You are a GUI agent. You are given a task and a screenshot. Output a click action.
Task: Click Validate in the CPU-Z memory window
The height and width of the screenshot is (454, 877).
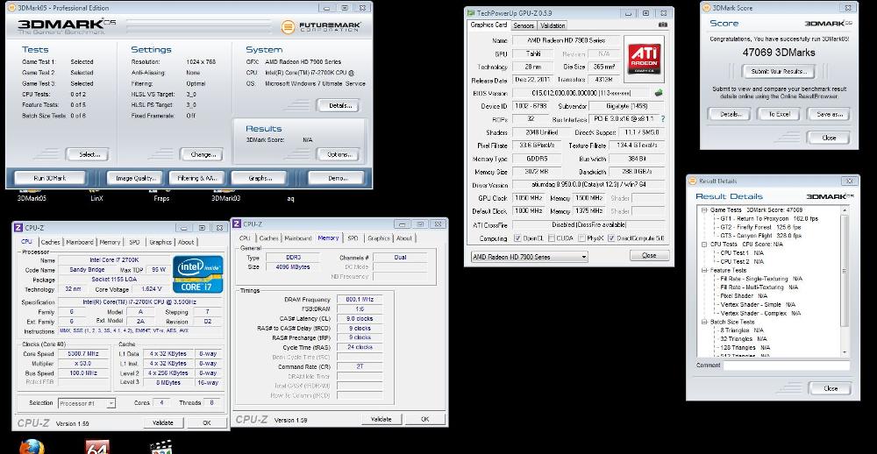(x=381, y=419)
